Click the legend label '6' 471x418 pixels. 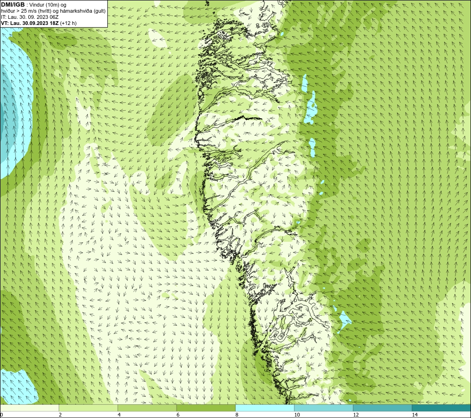tap(178, 415)
